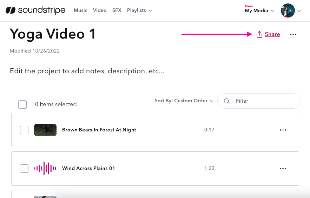
Task: Expand the Playlists dropdown
Action: pyautogui.click(x=139, y=11)
